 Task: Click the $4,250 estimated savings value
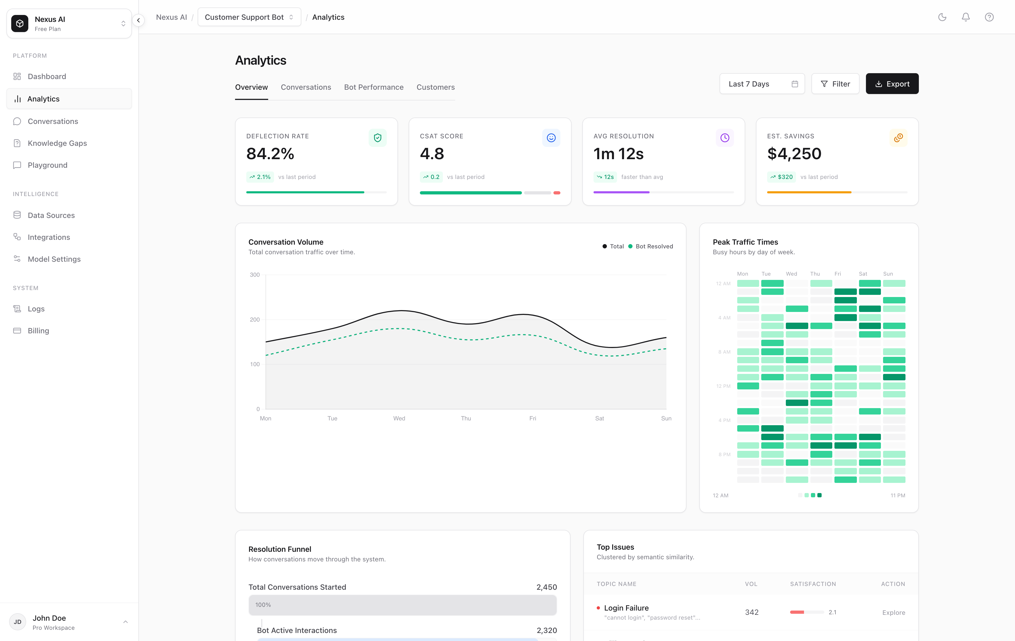click(x=794, y=154)
